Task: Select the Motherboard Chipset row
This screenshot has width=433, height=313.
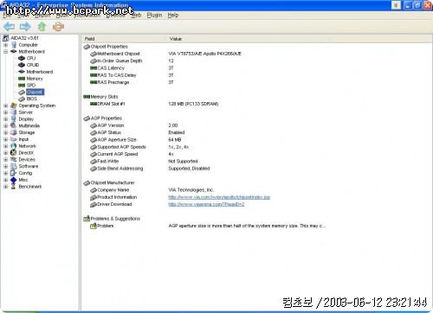Action: coord(205,54)
